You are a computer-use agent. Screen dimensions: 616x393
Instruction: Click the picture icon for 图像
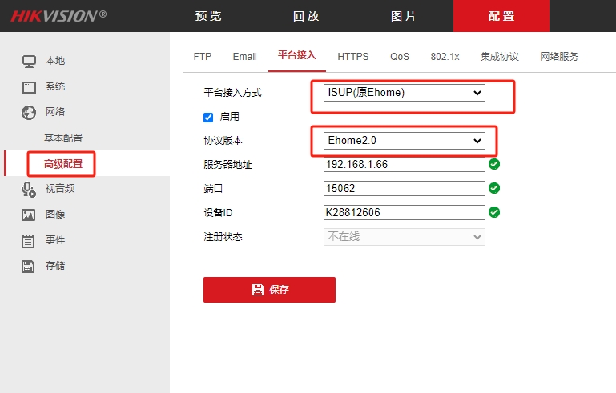tap(29, 215)
